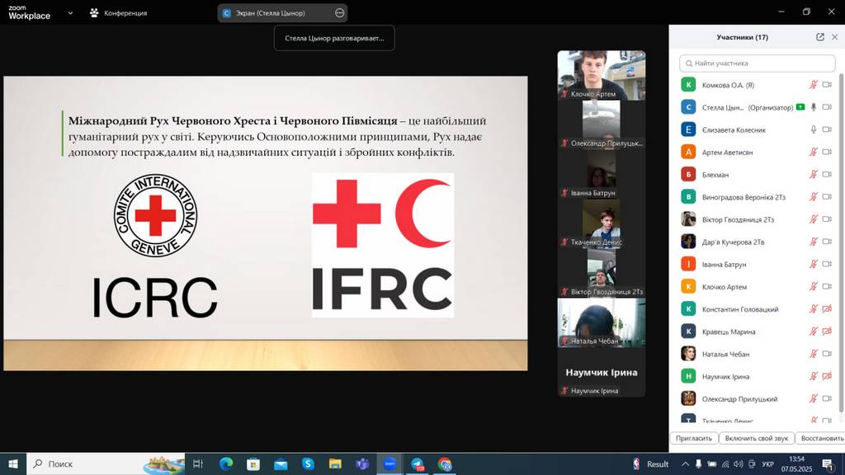This screenshot has width=845, height=475.
Task: Click the green screen-share badge beside Организатор
Action: click(x=800, y=107)
